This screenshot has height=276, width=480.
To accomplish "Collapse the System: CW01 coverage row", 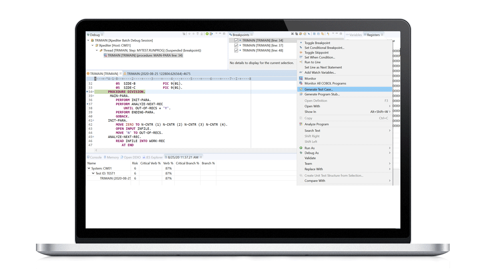I will tap(89, 168).
